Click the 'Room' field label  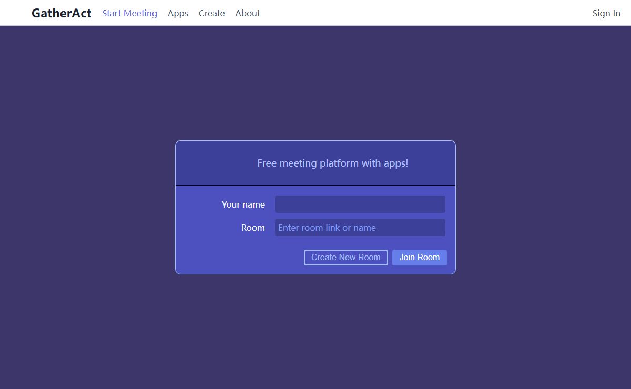(253, 228)
